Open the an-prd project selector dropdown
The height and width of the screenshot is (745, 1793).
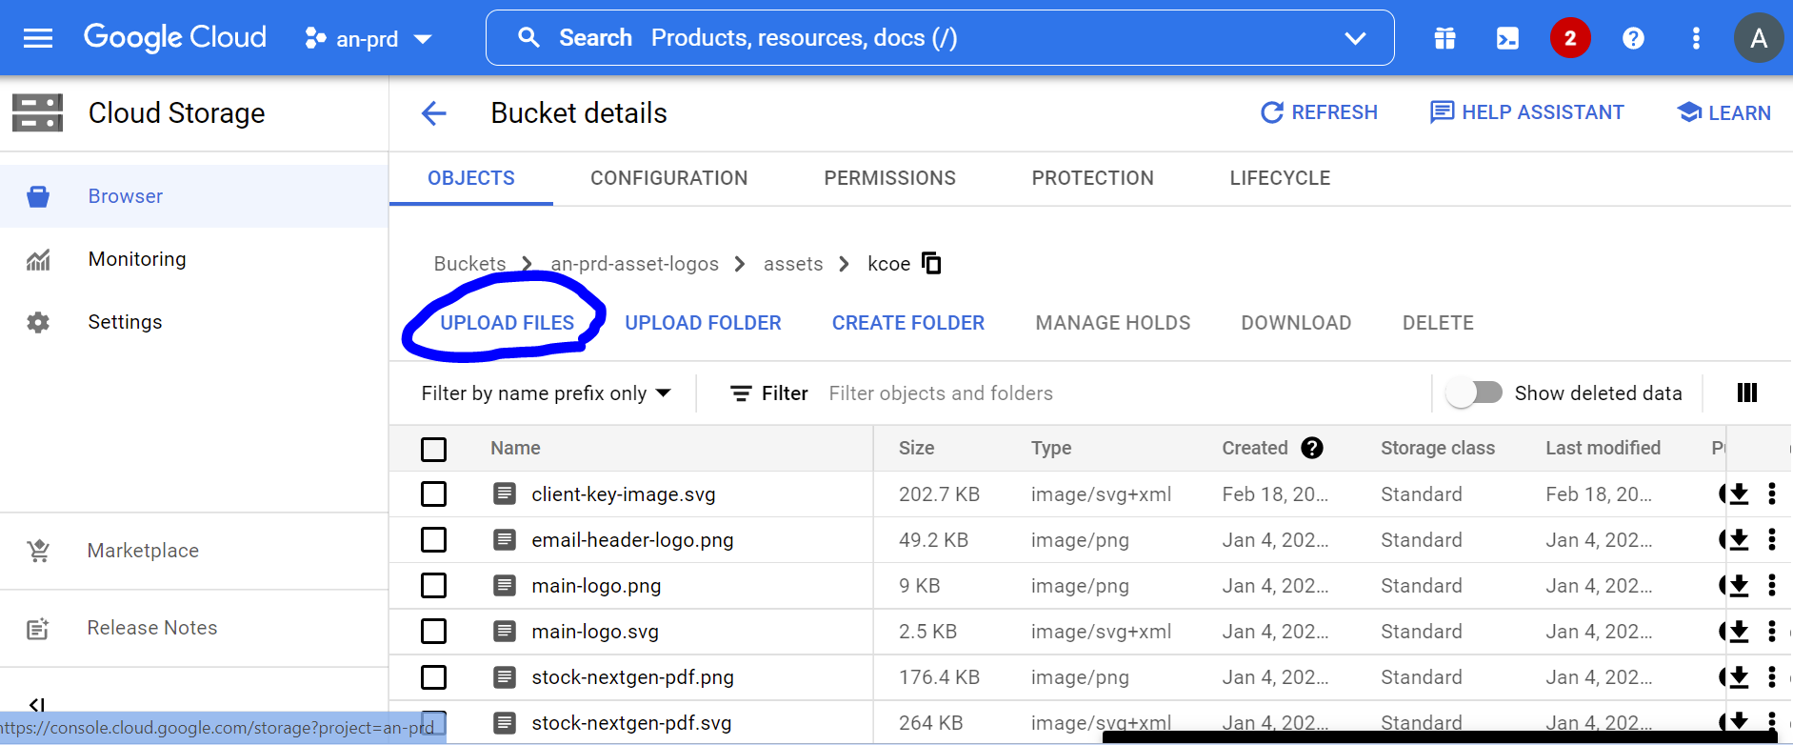coord(368,38)
